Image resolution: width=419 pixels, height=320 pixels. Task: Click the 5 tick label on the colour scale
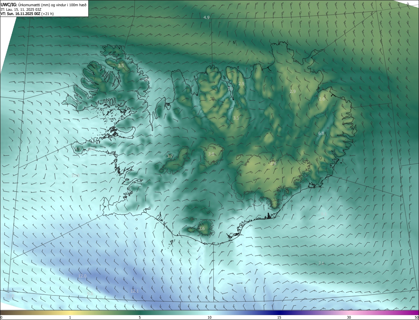pyautogui.click(x=140, y=317)
